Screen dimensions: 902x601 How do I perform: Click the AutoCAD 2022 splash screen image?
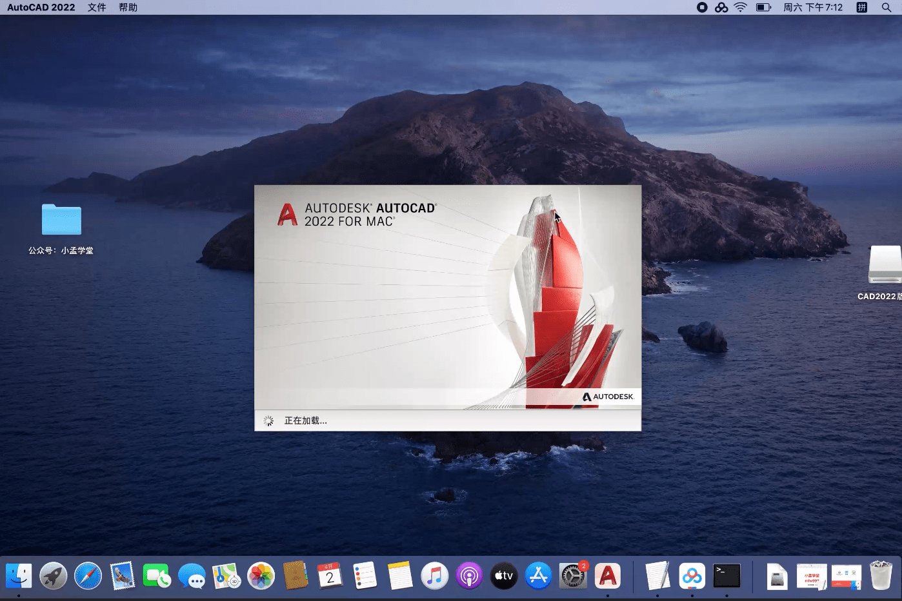(448, 297)
